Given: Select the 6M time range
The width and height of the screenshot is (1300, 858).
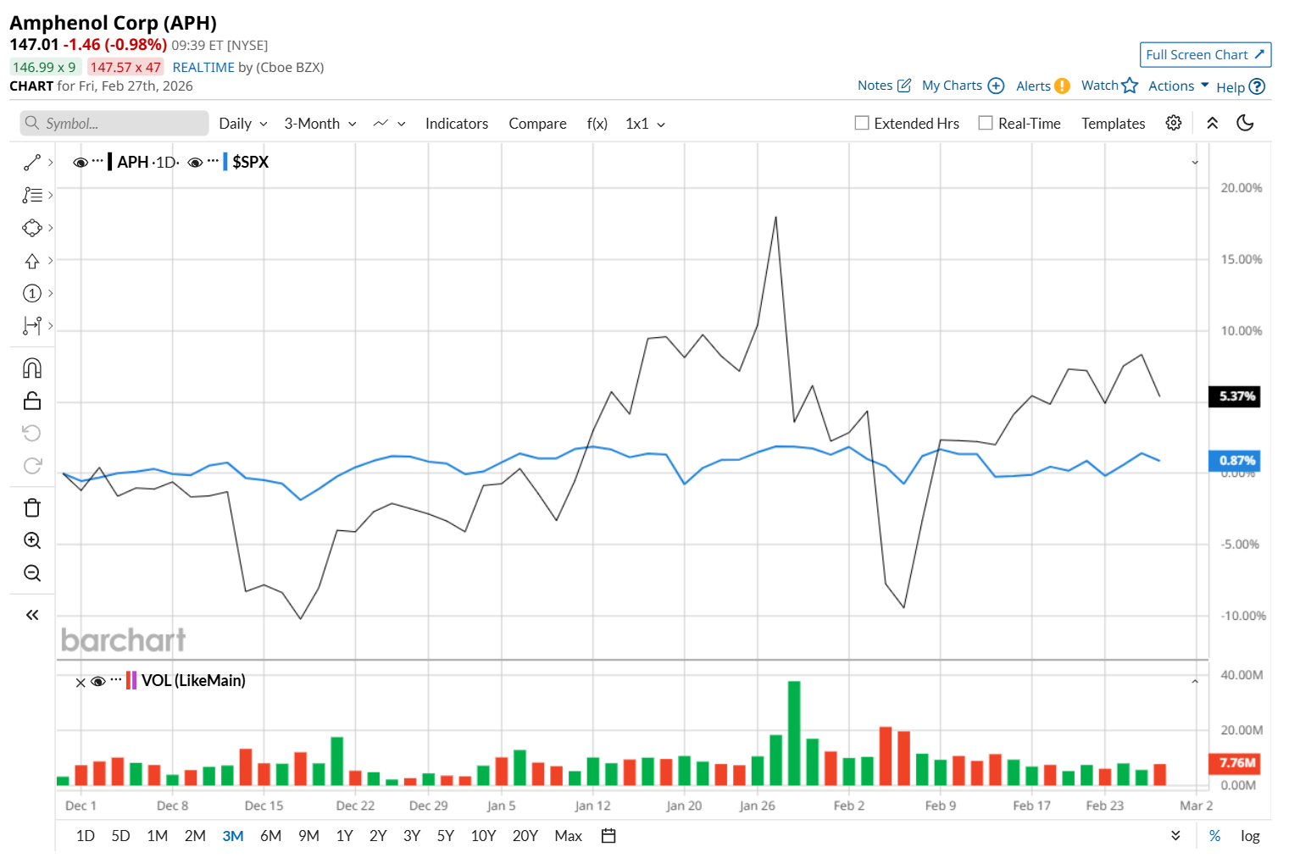Looking at the screenshot, I should click(270, 836).
